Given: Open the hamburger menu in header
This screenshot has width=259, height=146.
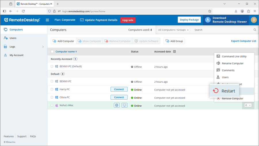Looking at the screenshot, I should (47, 20).
